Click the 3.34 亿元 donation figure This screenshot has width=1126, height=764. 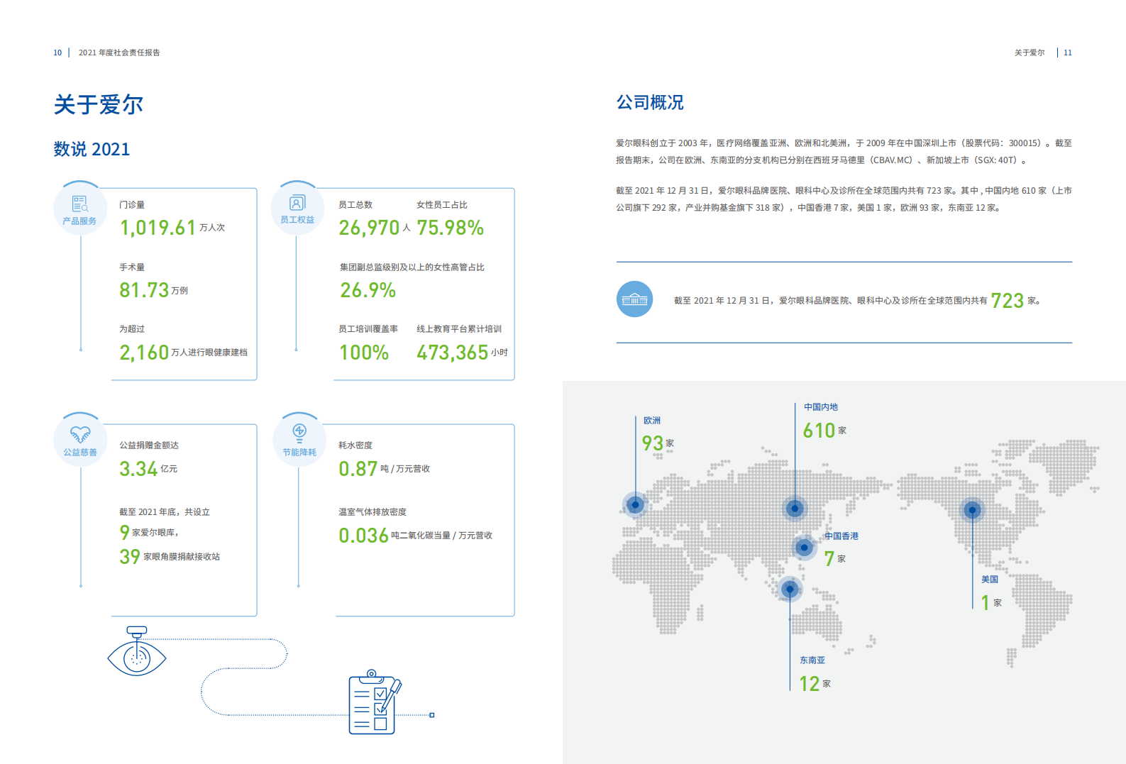148,469
